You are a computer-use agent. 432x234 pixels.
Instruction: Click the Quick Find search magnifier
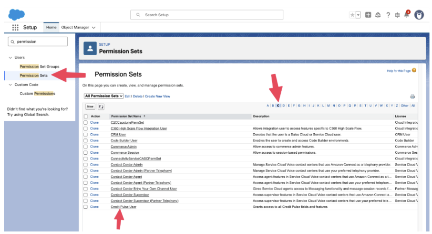(x=12, y=42)
